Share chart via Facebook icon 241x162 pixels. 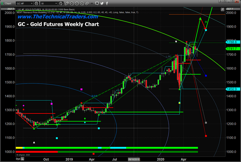[107, 3]
